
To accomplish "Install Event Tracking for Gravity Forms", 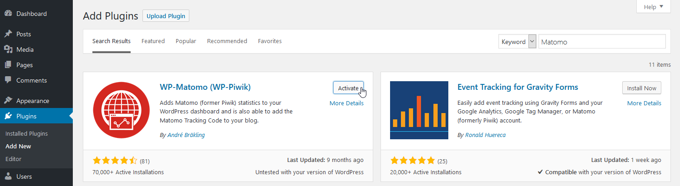I will (641, 88).
